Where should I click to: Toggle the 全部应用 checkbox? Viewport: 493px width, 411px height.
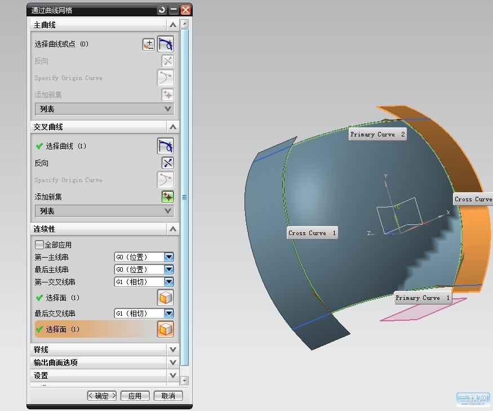tap(39, 245)
